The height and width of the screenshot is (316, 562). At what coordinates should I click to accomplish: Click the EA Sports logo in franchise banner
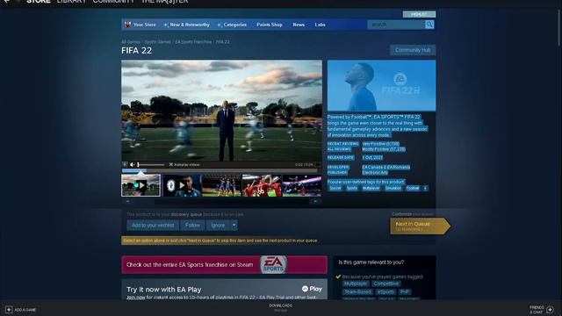(x=273, y=264)
